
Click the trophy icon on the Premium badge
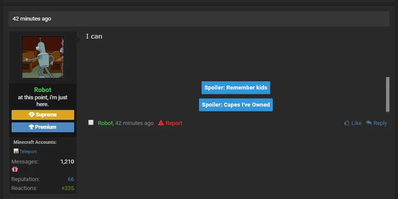pos(31,127)
